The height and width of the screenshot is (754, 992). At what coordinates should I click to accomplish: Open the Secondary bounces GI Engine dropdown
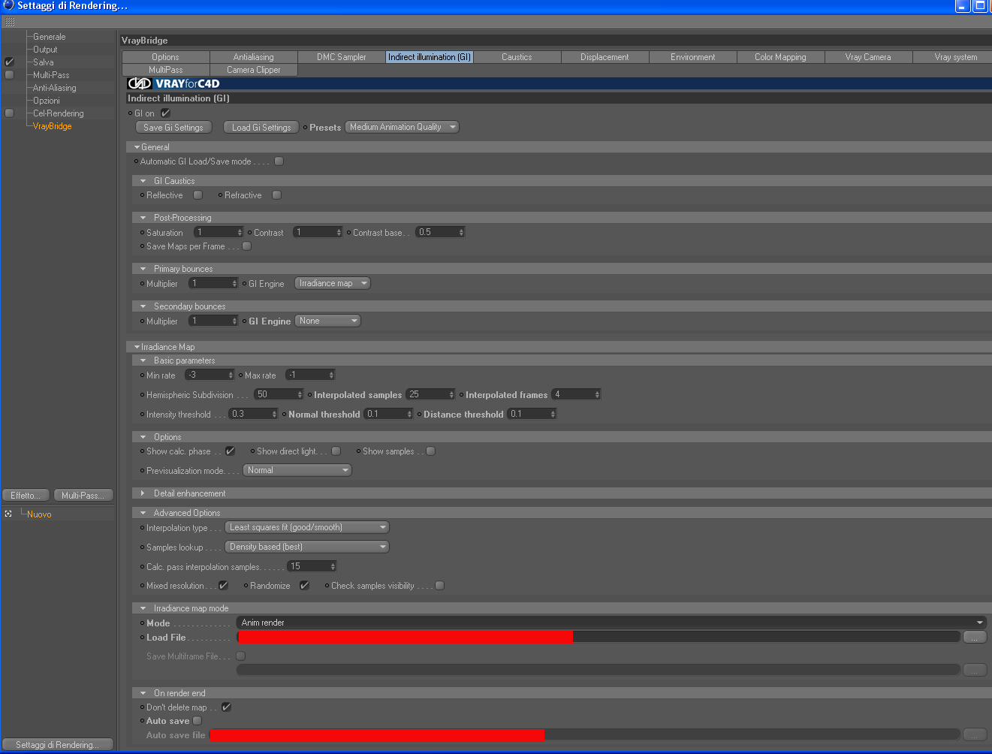click(x=327, y=321)
